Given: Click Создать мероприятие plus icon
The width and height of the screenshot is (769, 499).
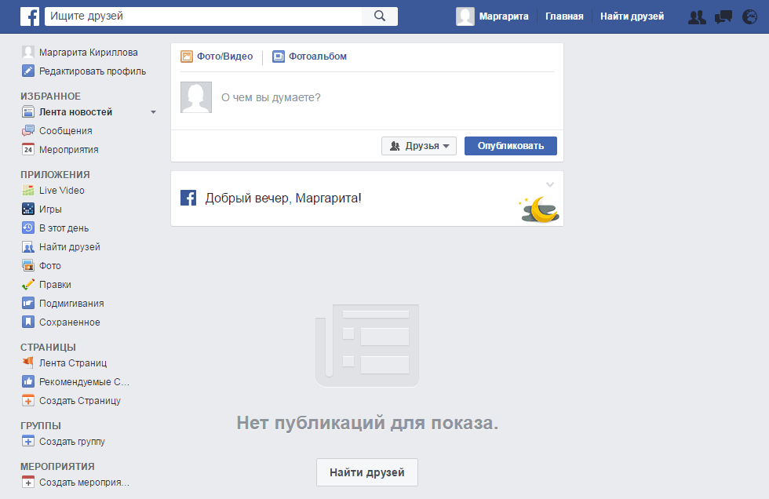Looking at the screenshot, I should [28, 483].
